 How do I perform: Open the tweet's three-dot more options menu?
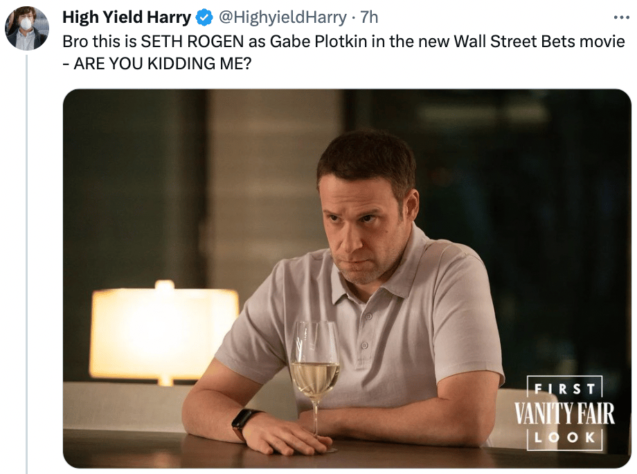[622, 17]
